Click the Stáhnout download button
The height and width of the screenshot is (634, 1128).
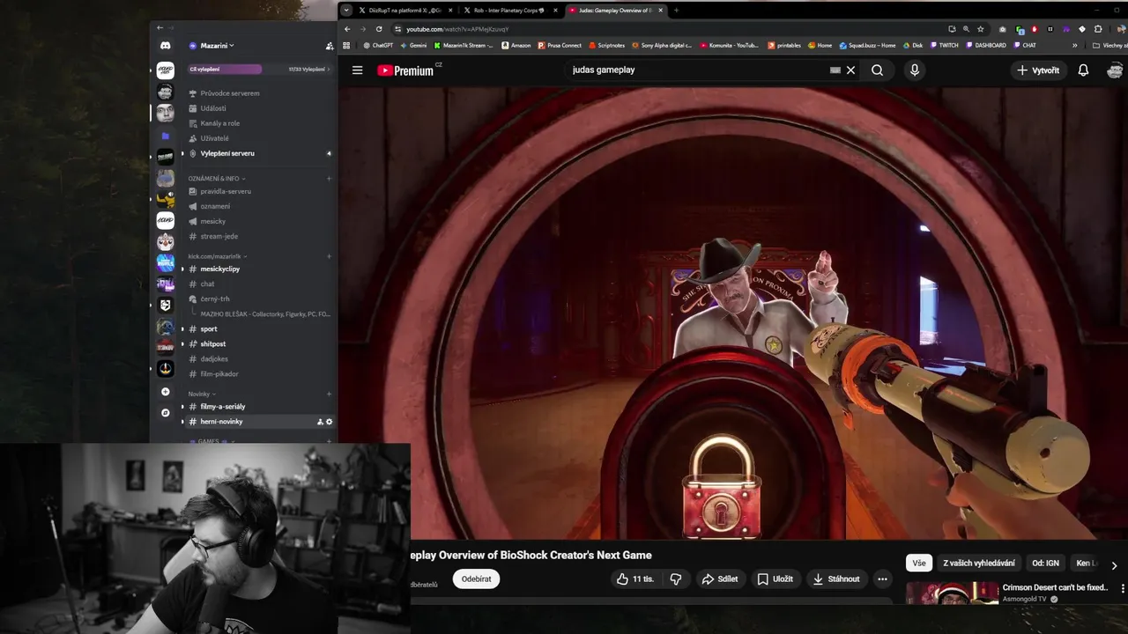(836, 579)
